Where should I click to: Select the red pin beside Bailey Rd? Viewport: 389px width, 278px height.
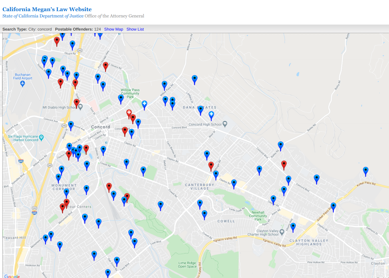pos(284,164)
